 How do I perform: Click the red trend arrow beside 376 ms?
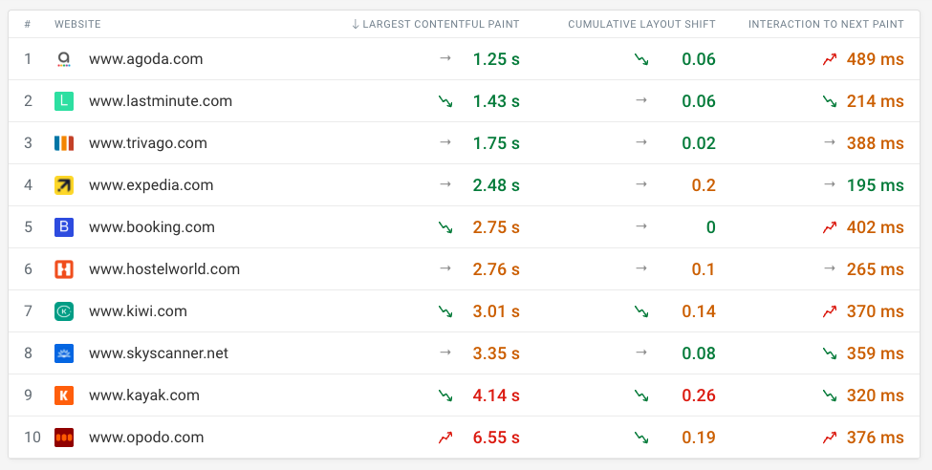click(x=829, y=438)
